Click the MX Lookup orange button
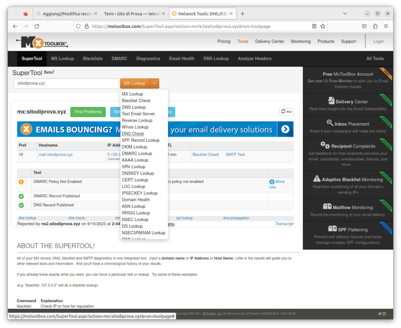The height and width of the screenshot is (328, 401). tap(135, 84)
